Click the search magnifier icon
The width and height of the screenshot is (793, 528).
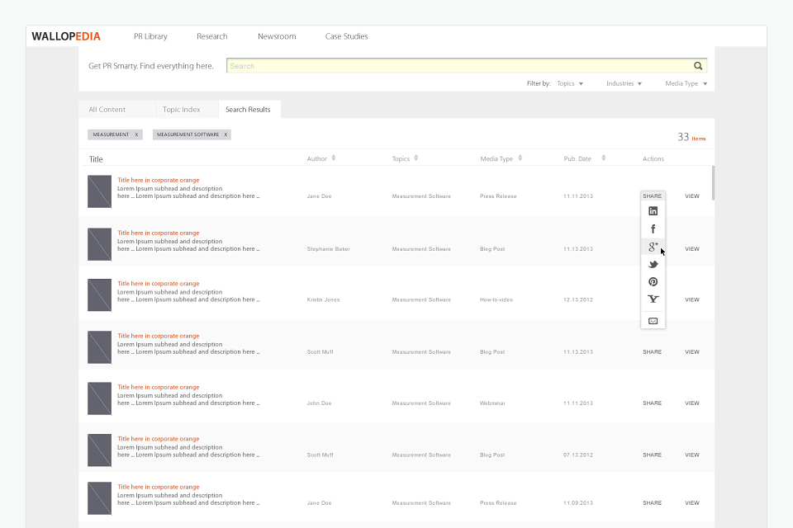[x=698, y=66]
